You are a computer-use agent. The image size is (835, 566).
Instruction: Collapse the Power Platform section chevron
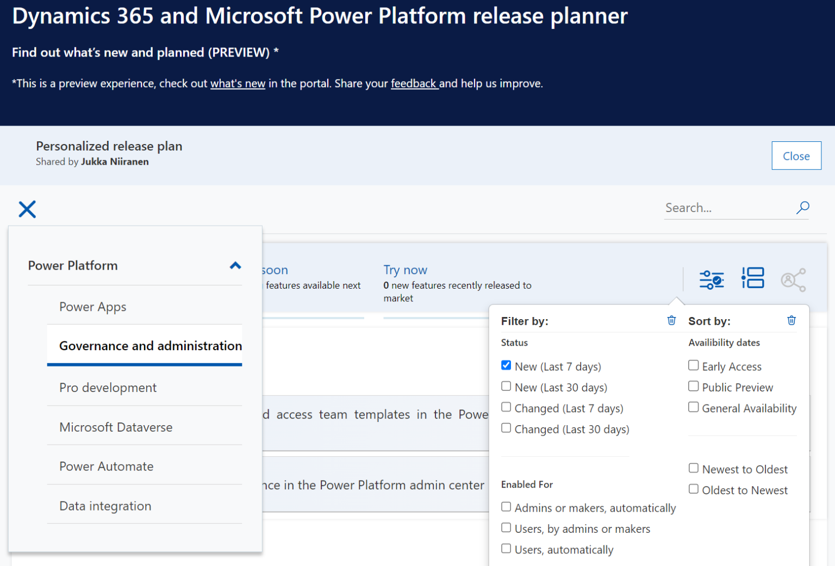click(235, 265)
